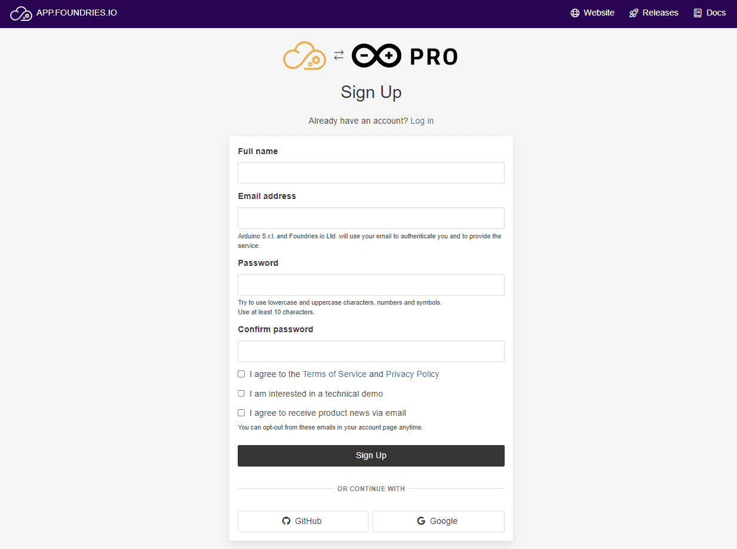Click the orange Foundries cloud logo

(304, 56)
